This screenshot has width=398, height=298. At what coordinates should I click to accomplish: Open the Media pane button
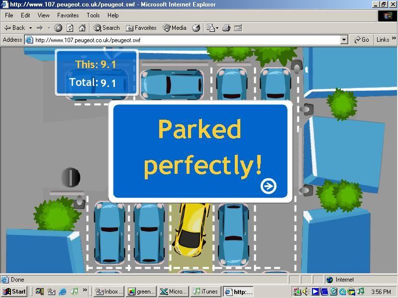[174, 28]
